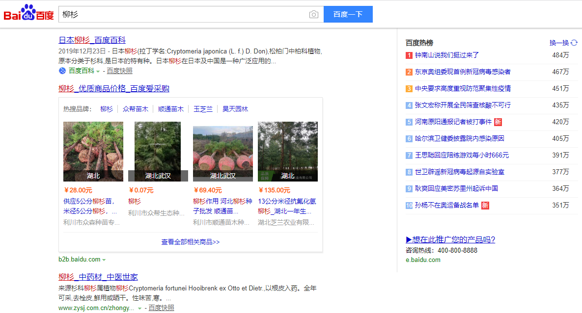Click the 柳杉 search input field
Screen dimensions: 582x313
(182, 14)
